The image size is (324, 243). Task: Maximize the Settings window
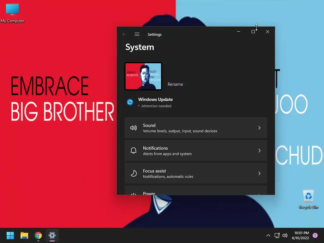[253, 32]
